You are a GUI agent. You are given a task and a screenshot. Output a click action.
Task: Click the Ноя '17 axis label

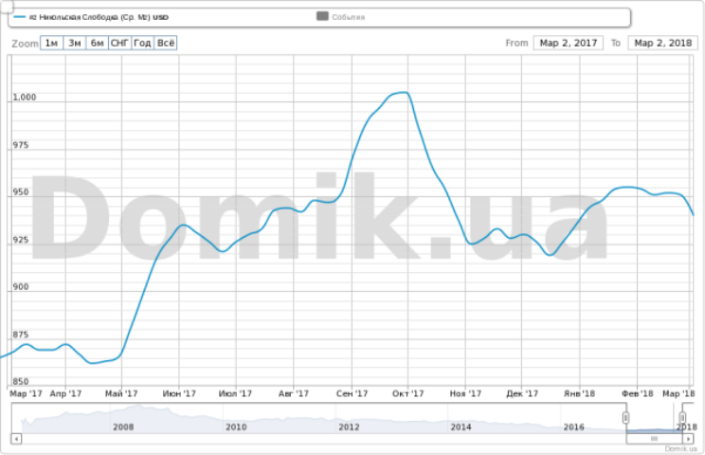[465, 393]
